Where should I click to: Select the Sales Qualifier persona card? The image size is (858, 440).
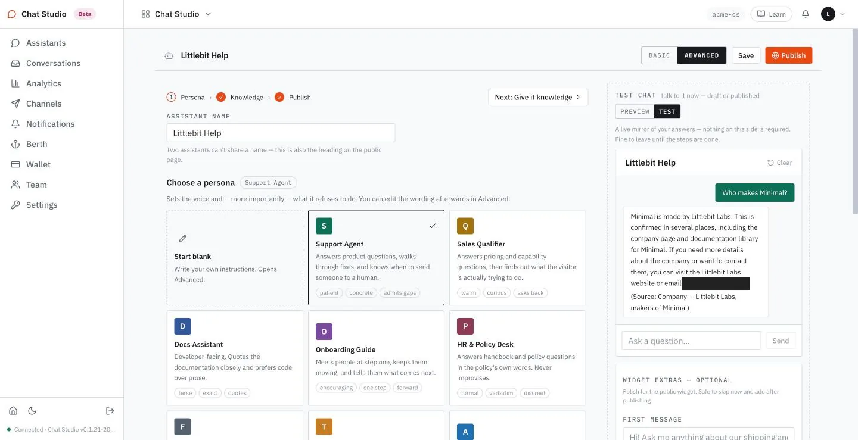tap(518, 257)
